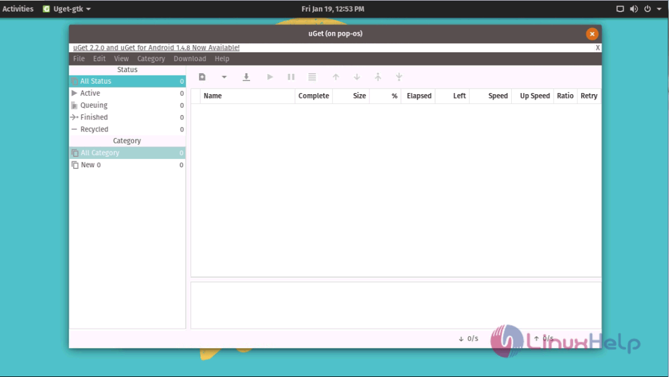
Task: Sort by Elapsed column header
Action: [x=418, y=96]
